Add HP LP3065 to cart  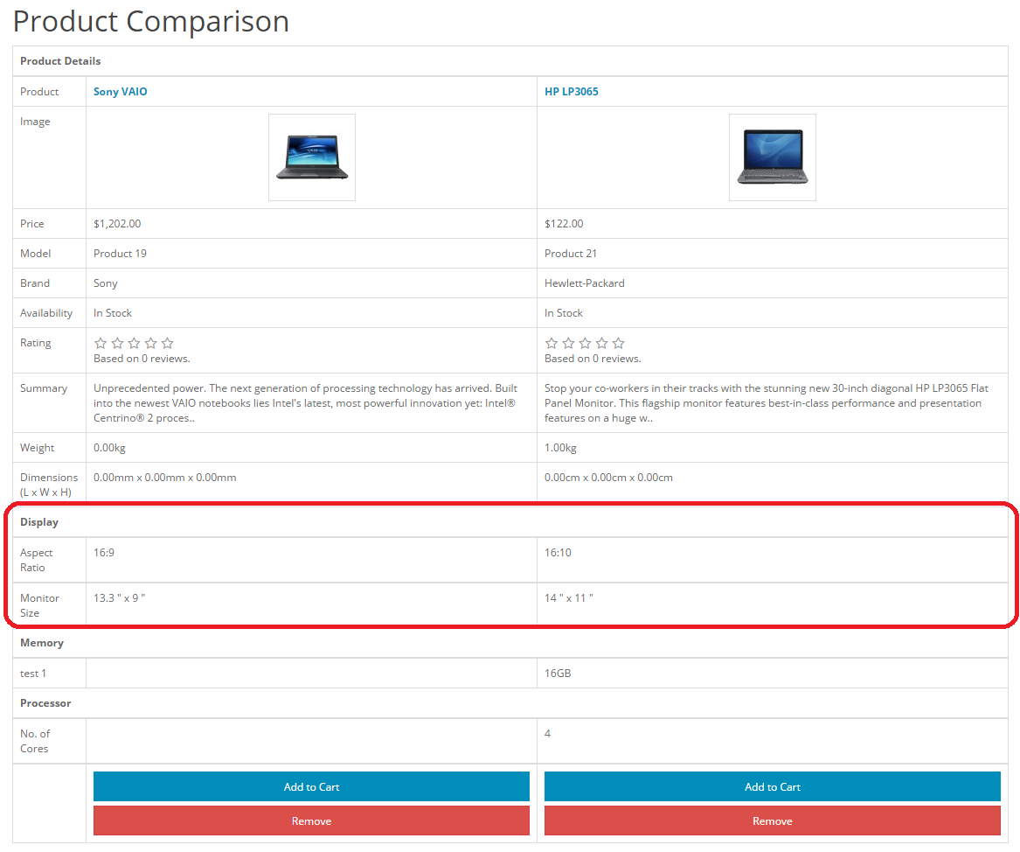pos(772,787)
